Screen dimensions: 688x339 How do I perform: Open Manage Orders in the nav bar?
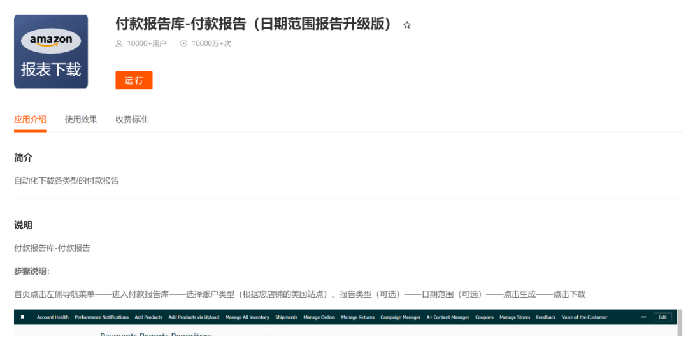tap(319, 317)
